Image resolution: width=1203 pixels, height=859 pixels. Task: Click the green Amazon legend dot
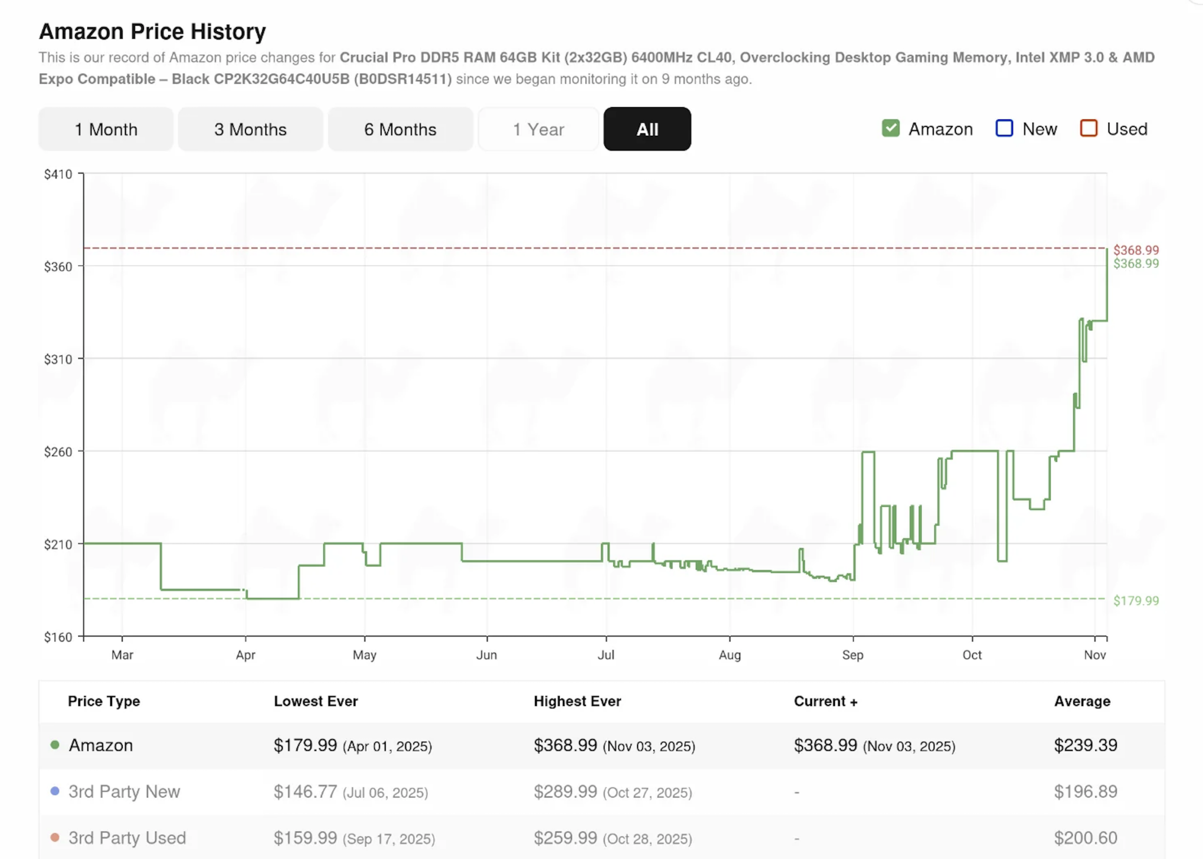click(x=55, y=745)
